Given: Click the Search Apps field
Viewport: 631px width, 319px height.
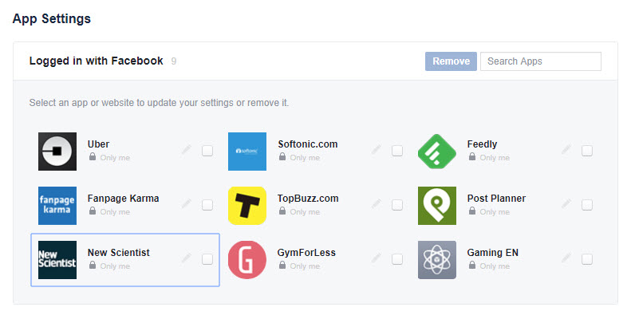Looking at the screenshot, I should click(540, 61).
